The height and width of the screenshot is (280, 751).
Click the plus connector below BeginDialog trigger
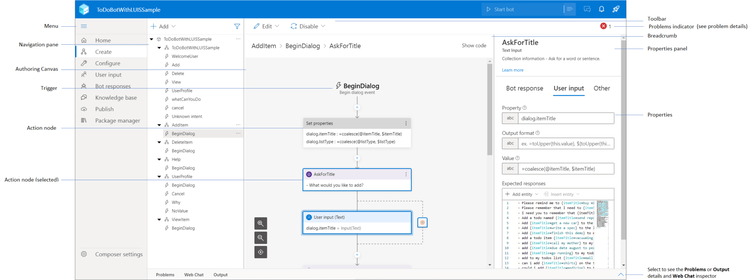point(357,107)
